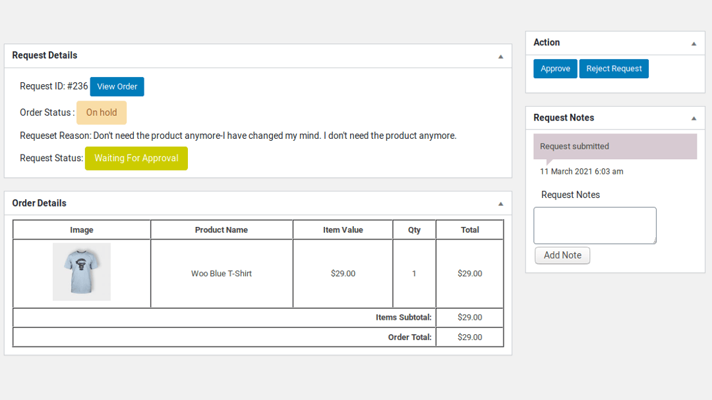Click the Request Details panel title

pos(45,55)
